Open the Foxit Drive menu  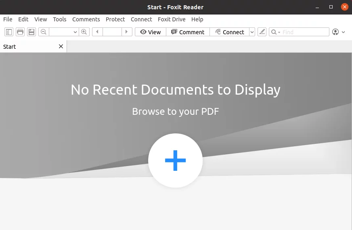coord(172,19)
